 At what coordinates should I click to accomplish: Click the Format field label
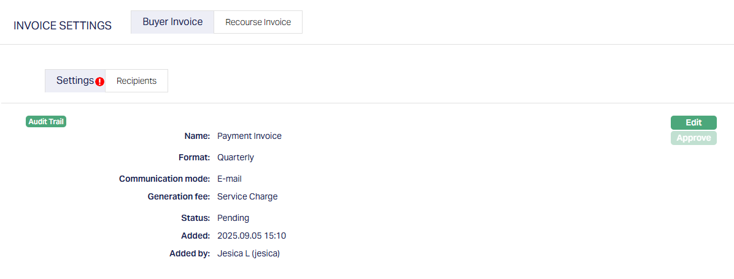click(195, 157)
